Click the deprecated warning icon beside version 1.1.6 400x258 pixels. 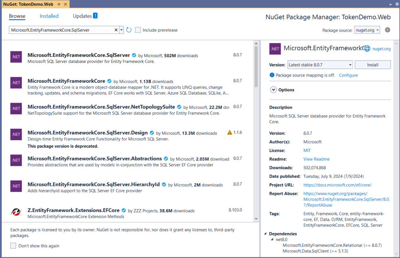coord(230,132)
